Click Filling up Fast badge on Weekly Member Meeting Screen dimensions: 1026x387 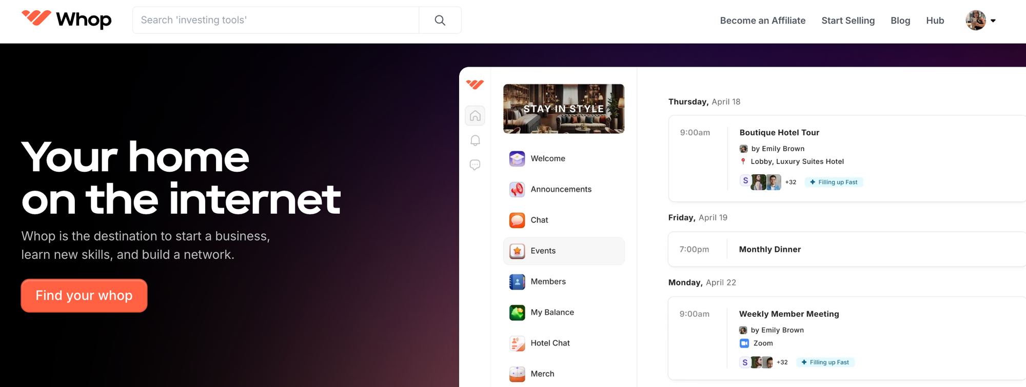click(x=825, y=362)
